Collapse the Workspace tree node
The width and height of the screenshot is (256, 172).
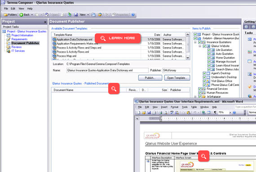[x=195, y=96]
